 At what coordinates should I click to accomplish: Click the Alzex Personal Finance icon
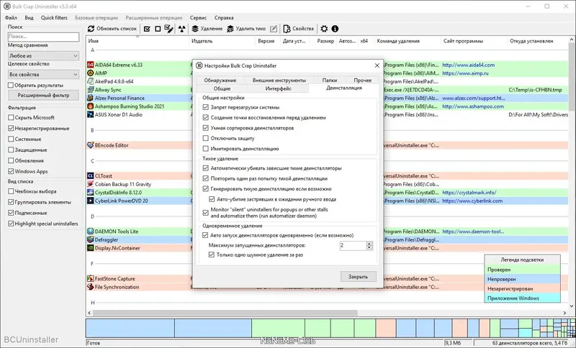[x=91, y=98]
